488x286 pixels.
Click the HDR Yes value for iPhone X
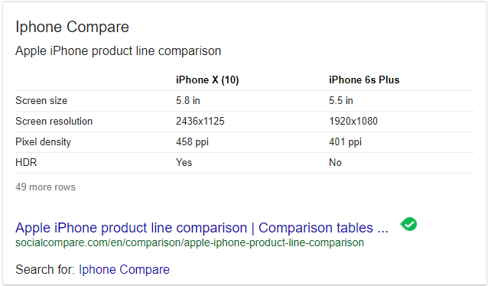tap(184, 162)
